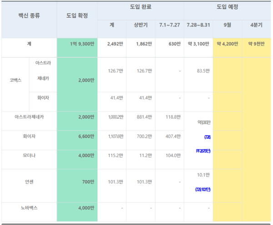Select the 7.28~8.31 sub-header
Viewport: 273px width, 225px height.
198,24
